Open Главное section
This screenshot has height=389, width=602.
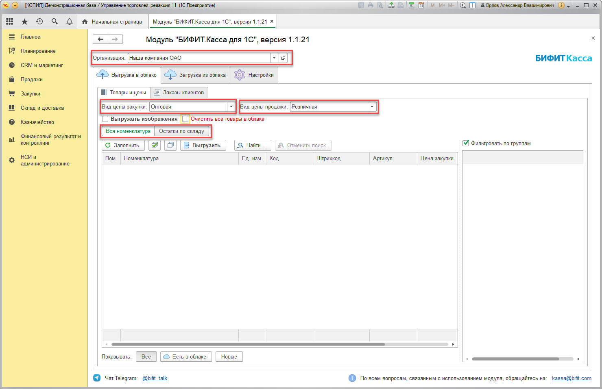[x=44, y=37]
